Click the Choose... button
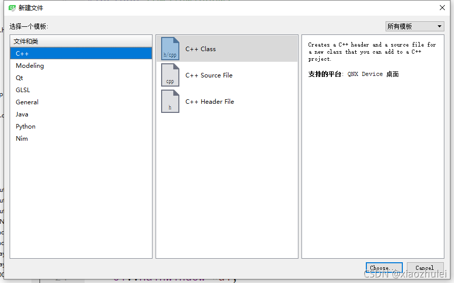 384,268
